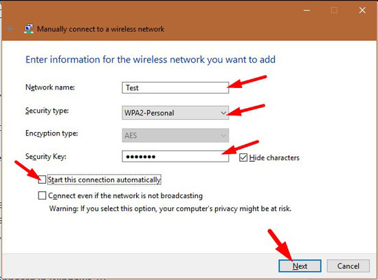Expand the Encryption type AES dropdown
Image resolution: width=378 pixels, height=280 pixels.
click(x=175, y=136)
